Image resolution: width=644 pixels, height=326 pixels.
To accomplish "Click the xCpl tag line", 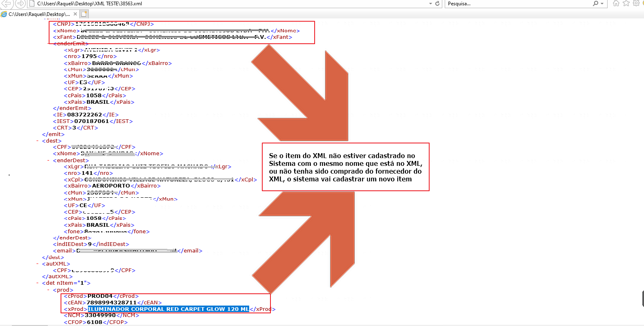I will [160, 180].
